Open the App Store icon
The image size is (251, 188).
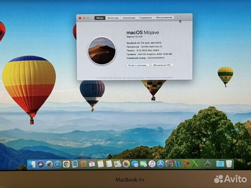click(160, 164)
